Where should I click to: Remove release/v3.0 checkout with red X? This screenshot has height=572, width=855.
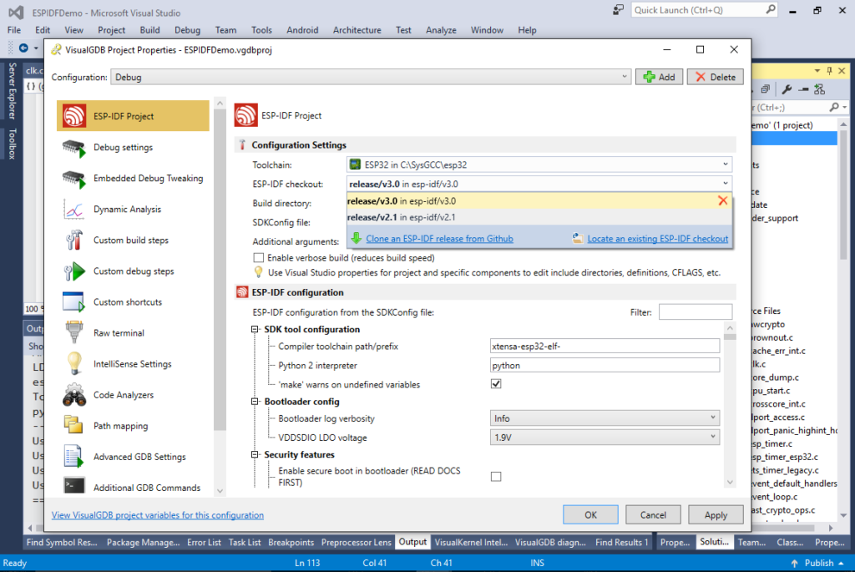tap(722, 200)
